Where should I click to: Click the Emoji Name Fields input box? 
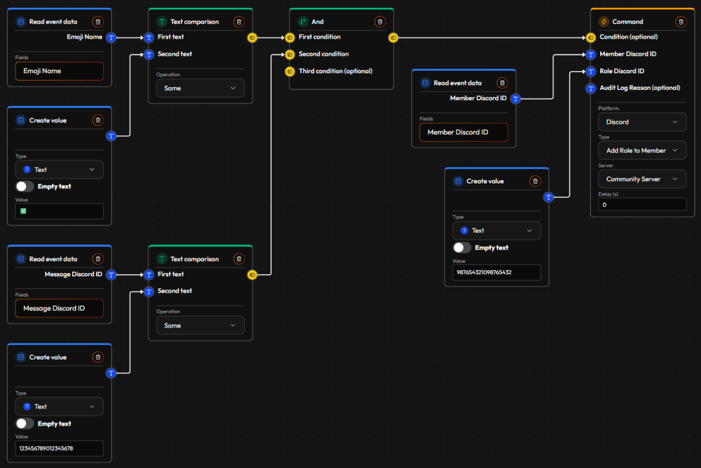tap(60, 71)
